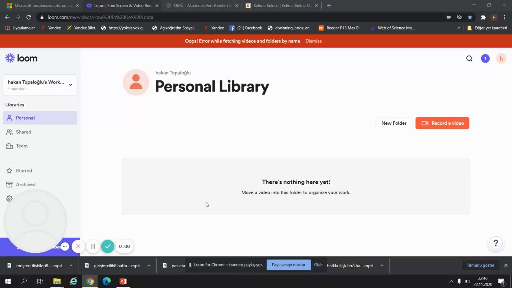Viewport: 512px width, 288px height.
Task: Open Windows Start menu
Action: (x=8, y=281)
